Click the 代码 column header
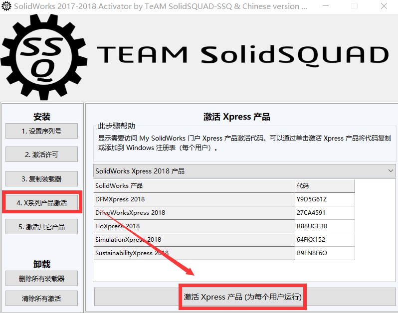This screenshot has width=398, height=313. pyautogui.click(x=325, y=186)
